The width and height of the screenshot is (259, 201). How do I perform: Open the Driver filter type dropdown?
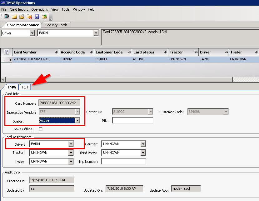click(32, 33)
